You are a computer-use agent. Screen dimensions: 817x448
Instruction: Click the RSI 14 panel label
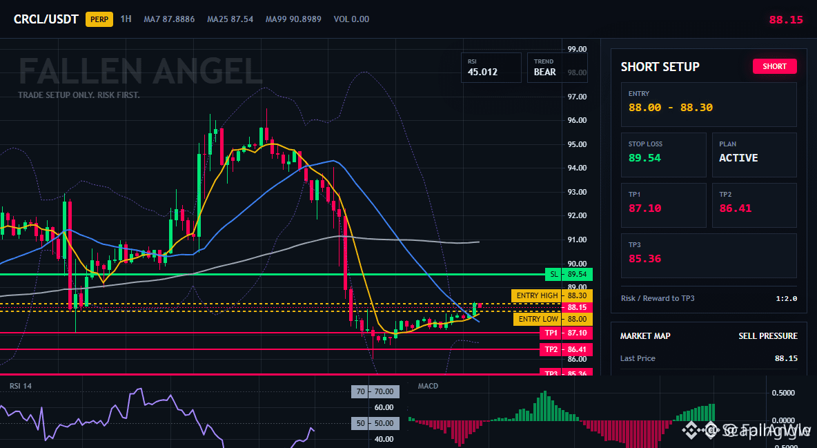coord(20,386)
